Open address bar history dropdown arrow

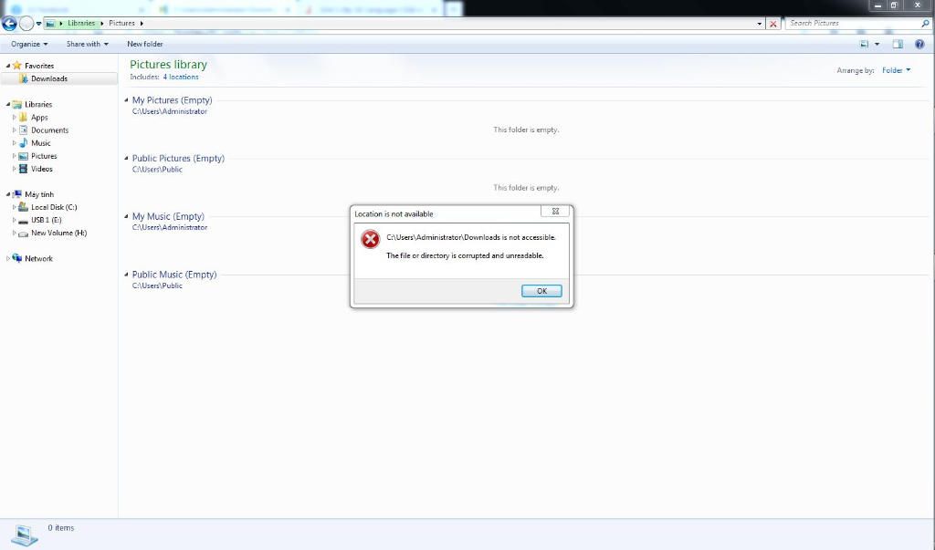click(x=759, y=24)
